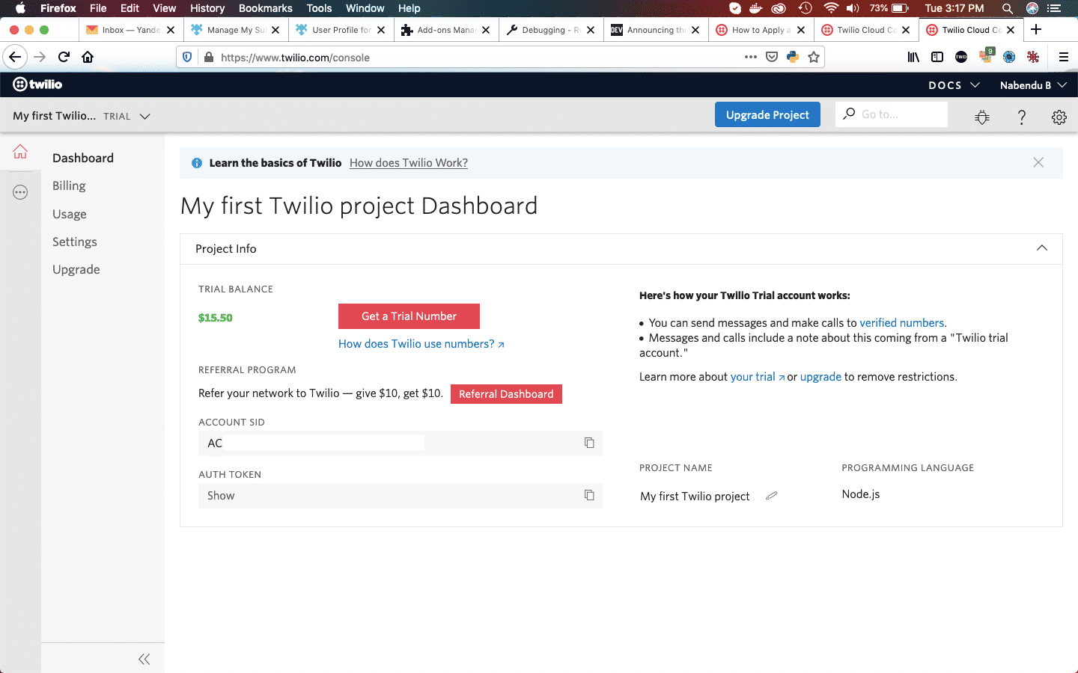Open Wi-Fi status menu
This screenshot has height=673, width=1078.
click(x=831, y=8)
